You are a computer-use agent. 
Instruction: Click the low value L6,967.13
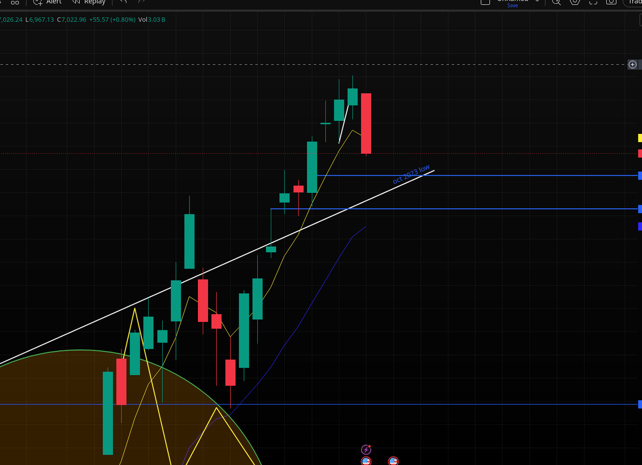click(x=40, y=20)
